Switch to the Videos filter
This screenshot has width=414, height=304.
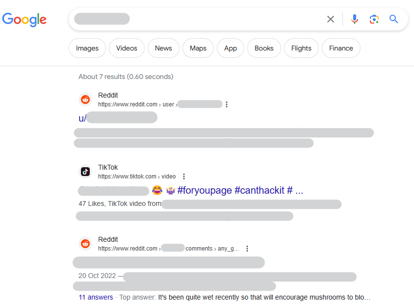[x=127, y=48]
